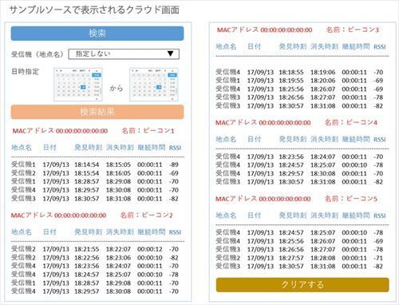Click the 地点名 column header under ビーコン1
399x305 pixels.
(x=22, y=148)
